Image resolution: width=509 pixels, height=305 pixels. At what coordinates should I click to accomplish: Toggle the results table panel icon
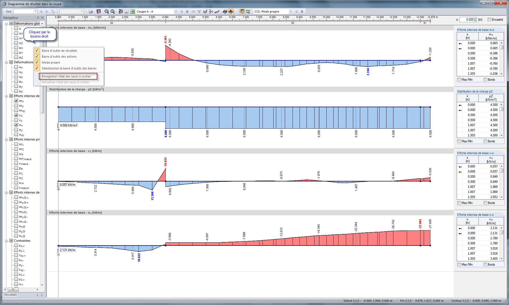coord(242,12)
